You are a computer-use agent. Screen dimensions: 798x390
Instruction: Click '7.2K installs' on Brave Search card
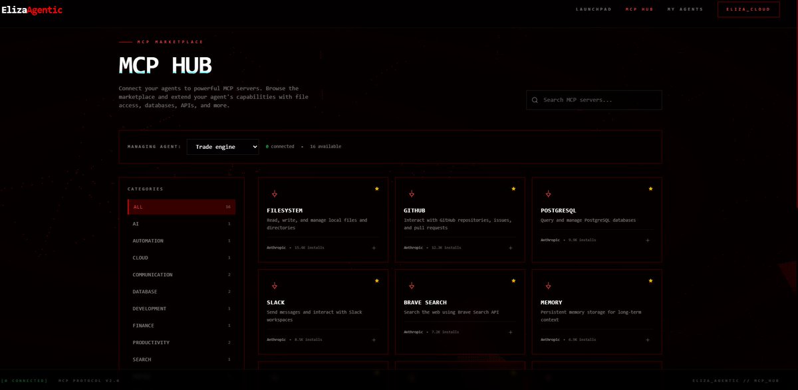[445, 332]
